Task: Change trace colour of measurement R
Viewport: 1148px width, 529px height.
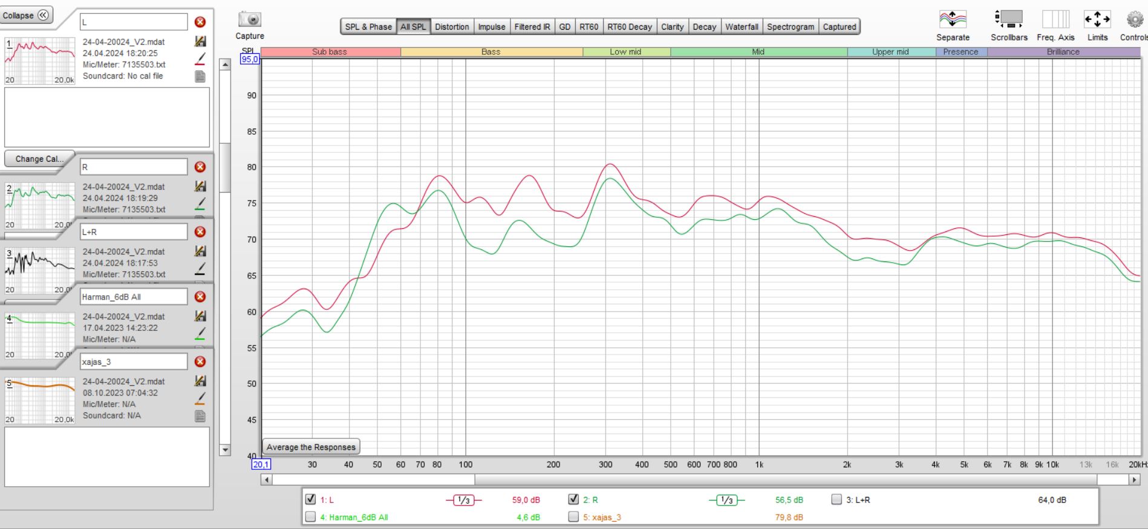Action: [200, 204]
